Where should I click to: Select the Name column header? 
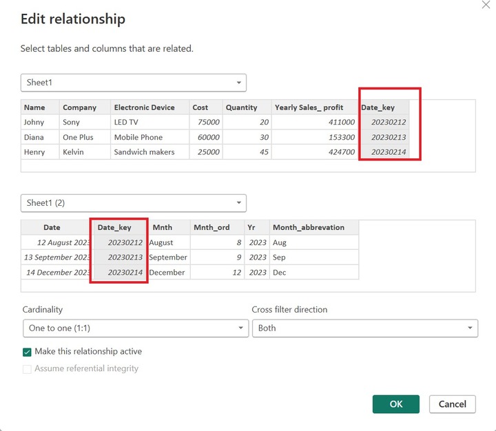tap(34, 107)
